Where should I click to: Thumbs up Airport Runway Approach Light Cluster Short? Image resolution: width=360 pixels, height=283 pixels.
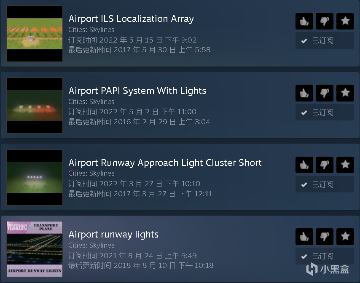point(304,165)
